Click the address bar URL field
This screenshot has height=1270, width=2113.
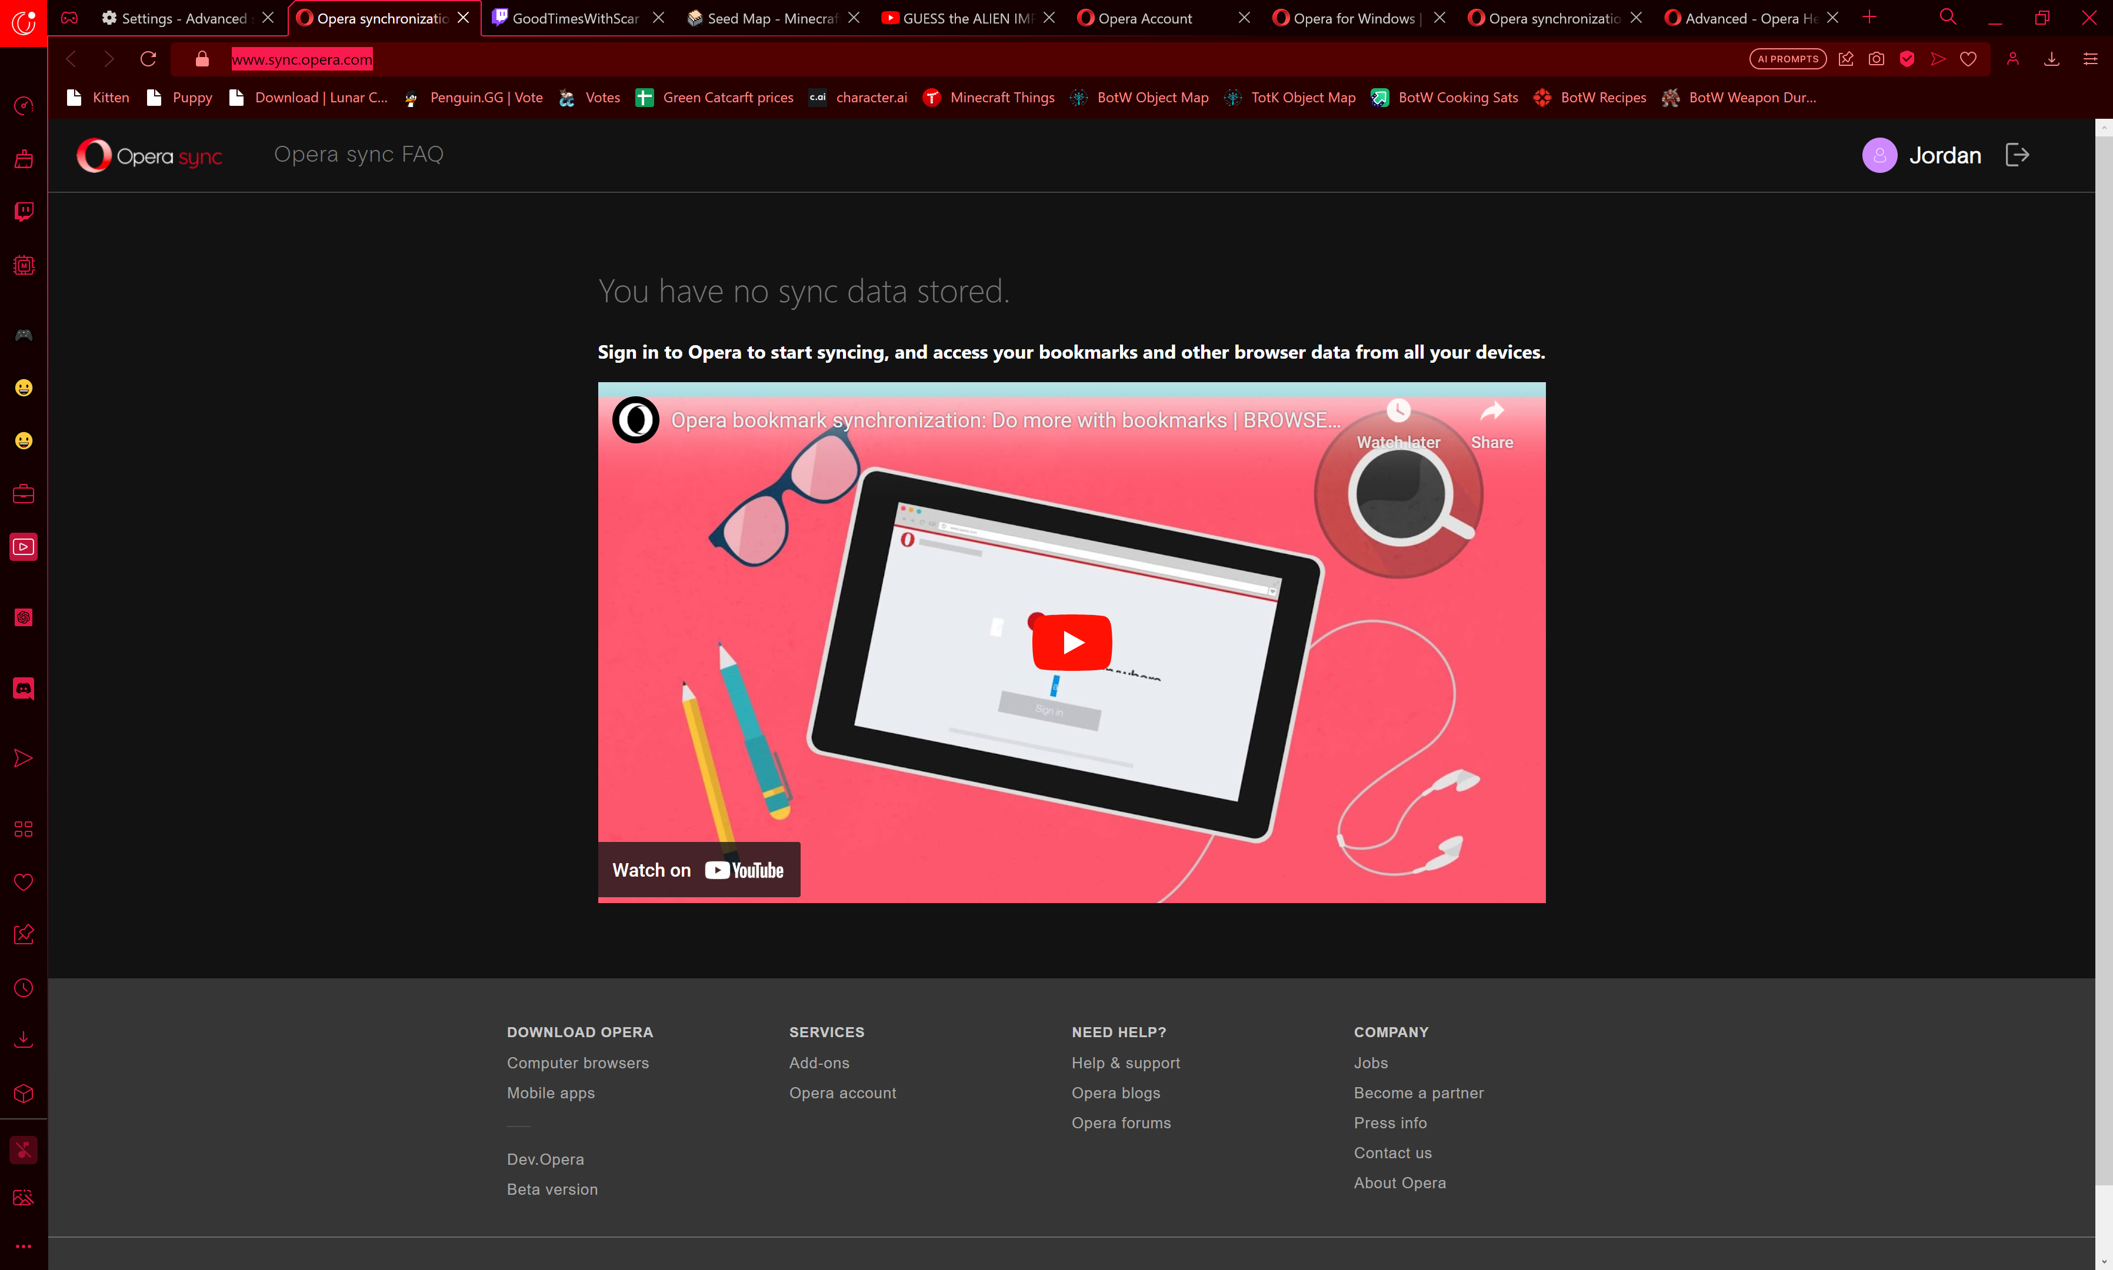[301, 59]
